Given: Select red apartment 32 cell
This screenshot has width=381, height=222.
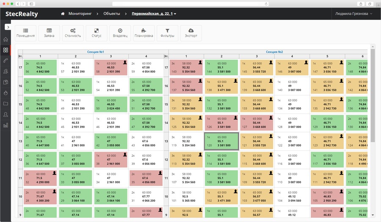Looking at the screenshot, I should coord(40,178).
